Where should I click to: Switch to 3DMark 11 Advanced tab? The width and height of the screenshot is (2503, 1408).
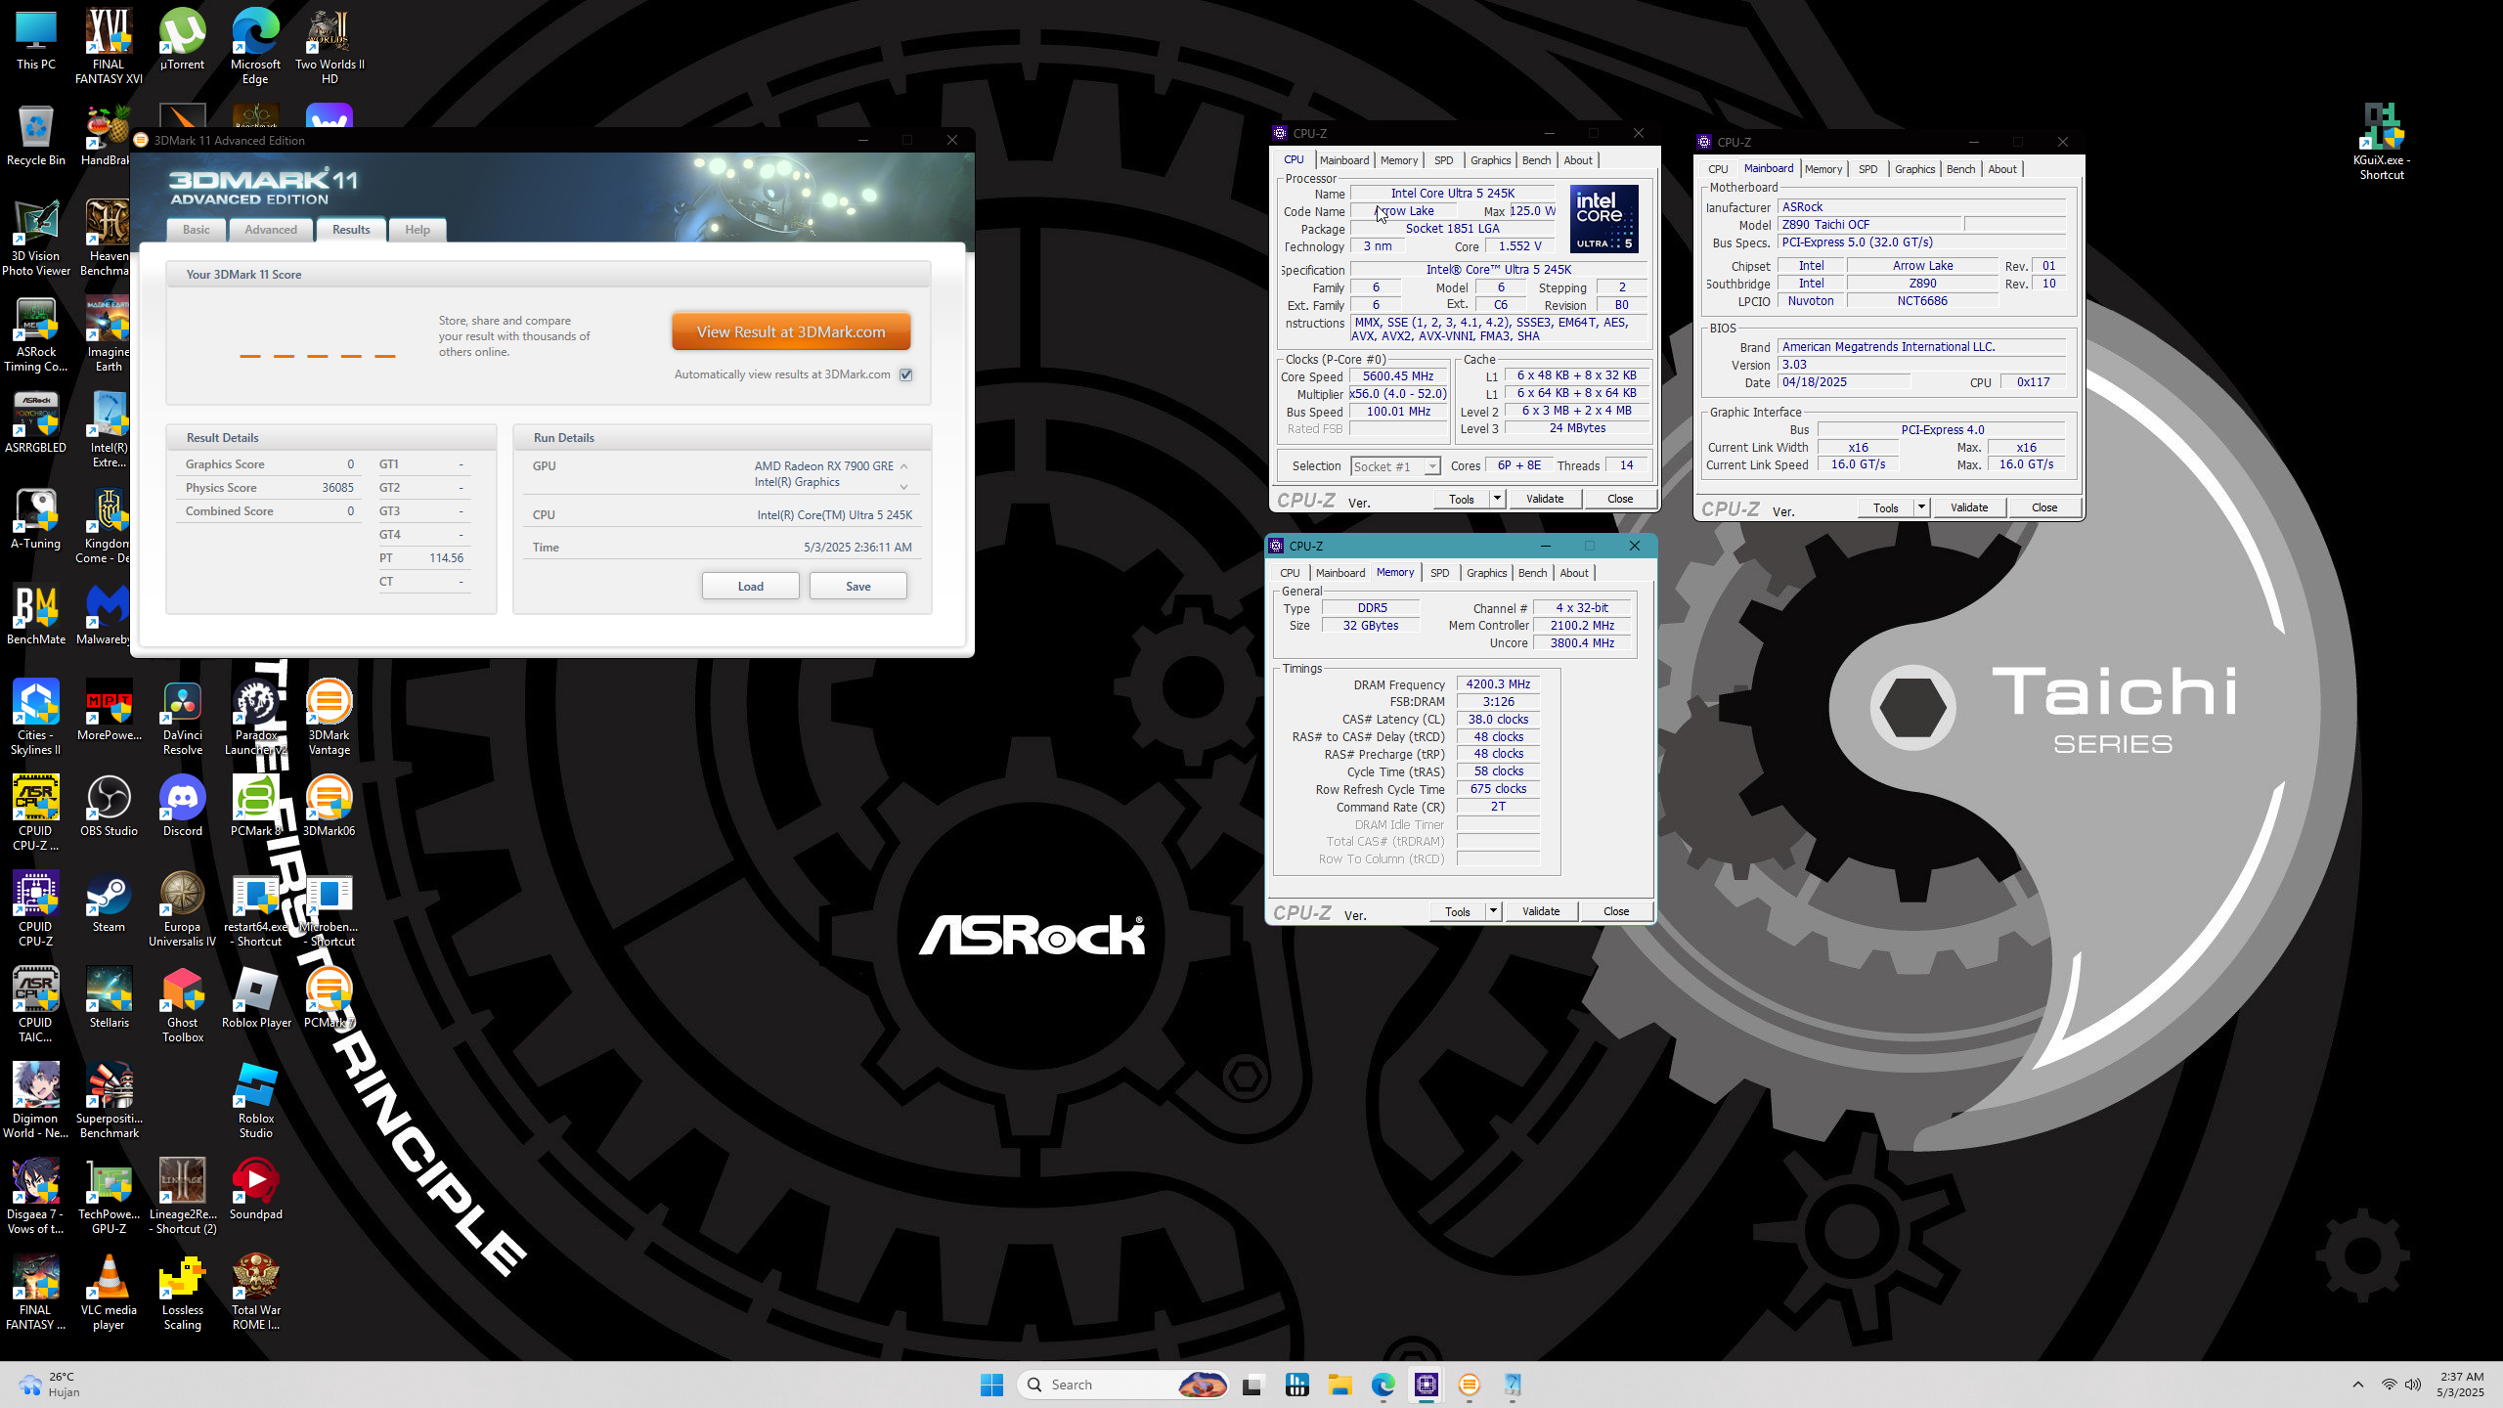(x=271, y=230)
